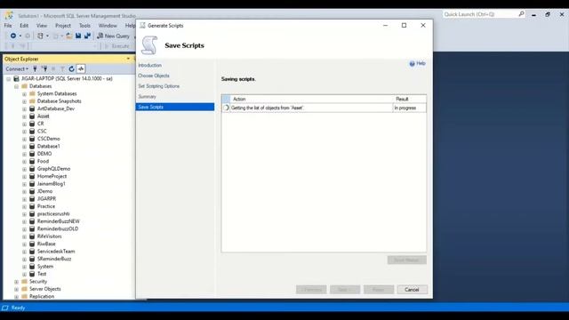Click the Asset database cylinder icon
This screenshot has height=320, width=569.
coord(32,116)
